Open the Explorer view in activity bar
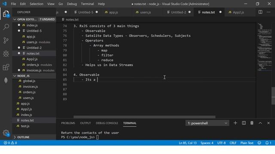Viewport: 275px width, 154px height. point(6,14)
